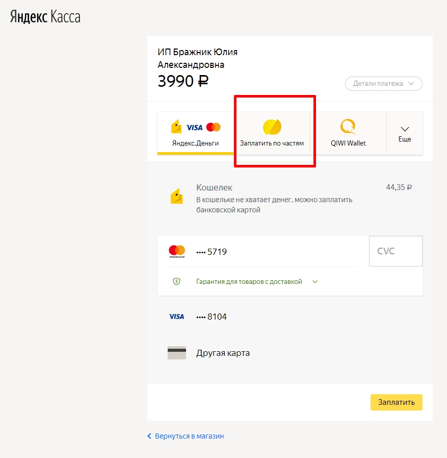Focus the CVC input field

[x=396, y=251]
